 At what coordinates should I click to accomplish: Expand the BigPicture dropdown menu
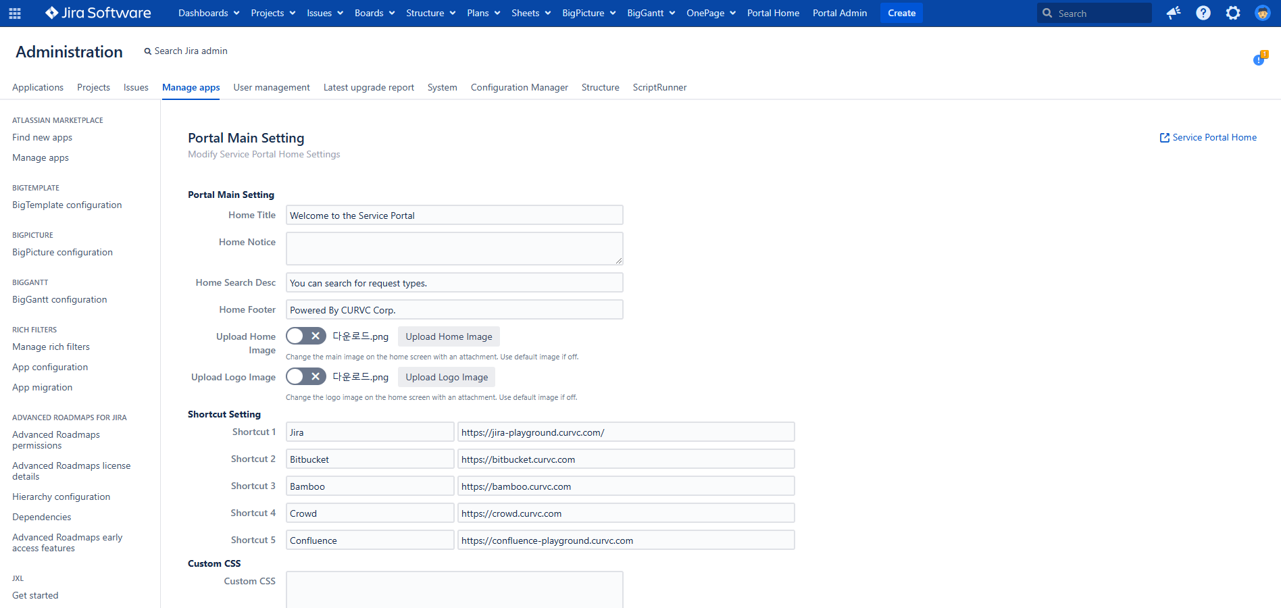[x=589, y=13]
